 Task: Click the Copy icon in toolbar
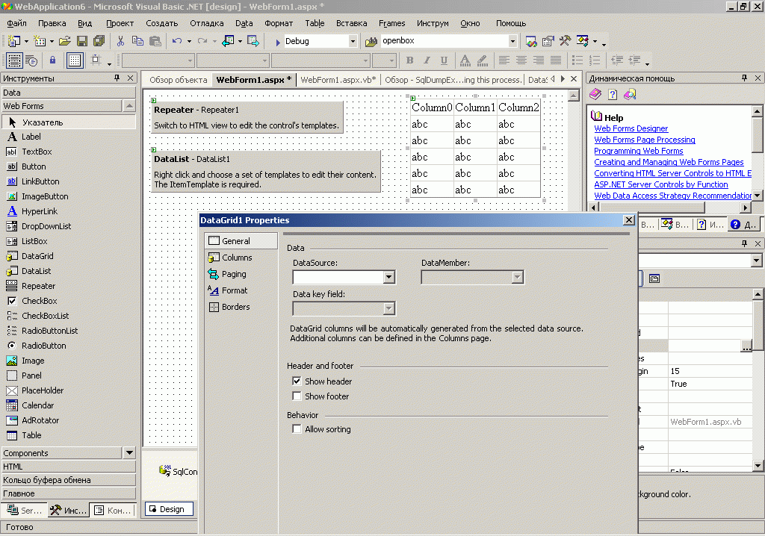[x=137, y=41]
